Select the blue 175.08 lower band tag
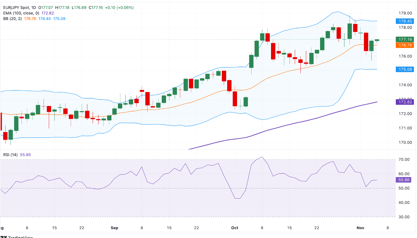 click(x=405, y=70)
